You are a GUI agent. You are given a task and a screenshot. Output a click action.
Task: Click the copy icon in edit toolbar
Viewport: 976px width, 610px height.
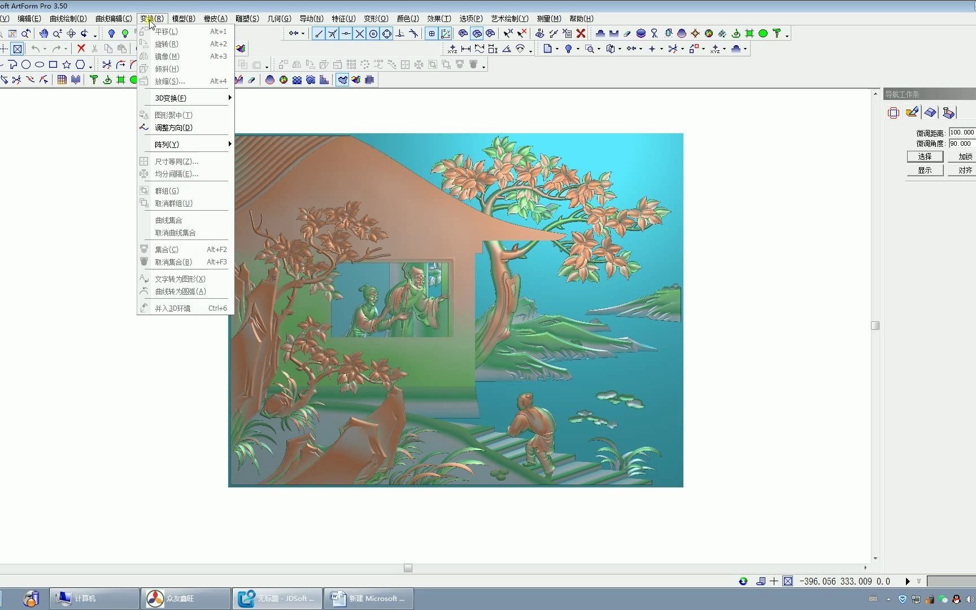point(108,49)
